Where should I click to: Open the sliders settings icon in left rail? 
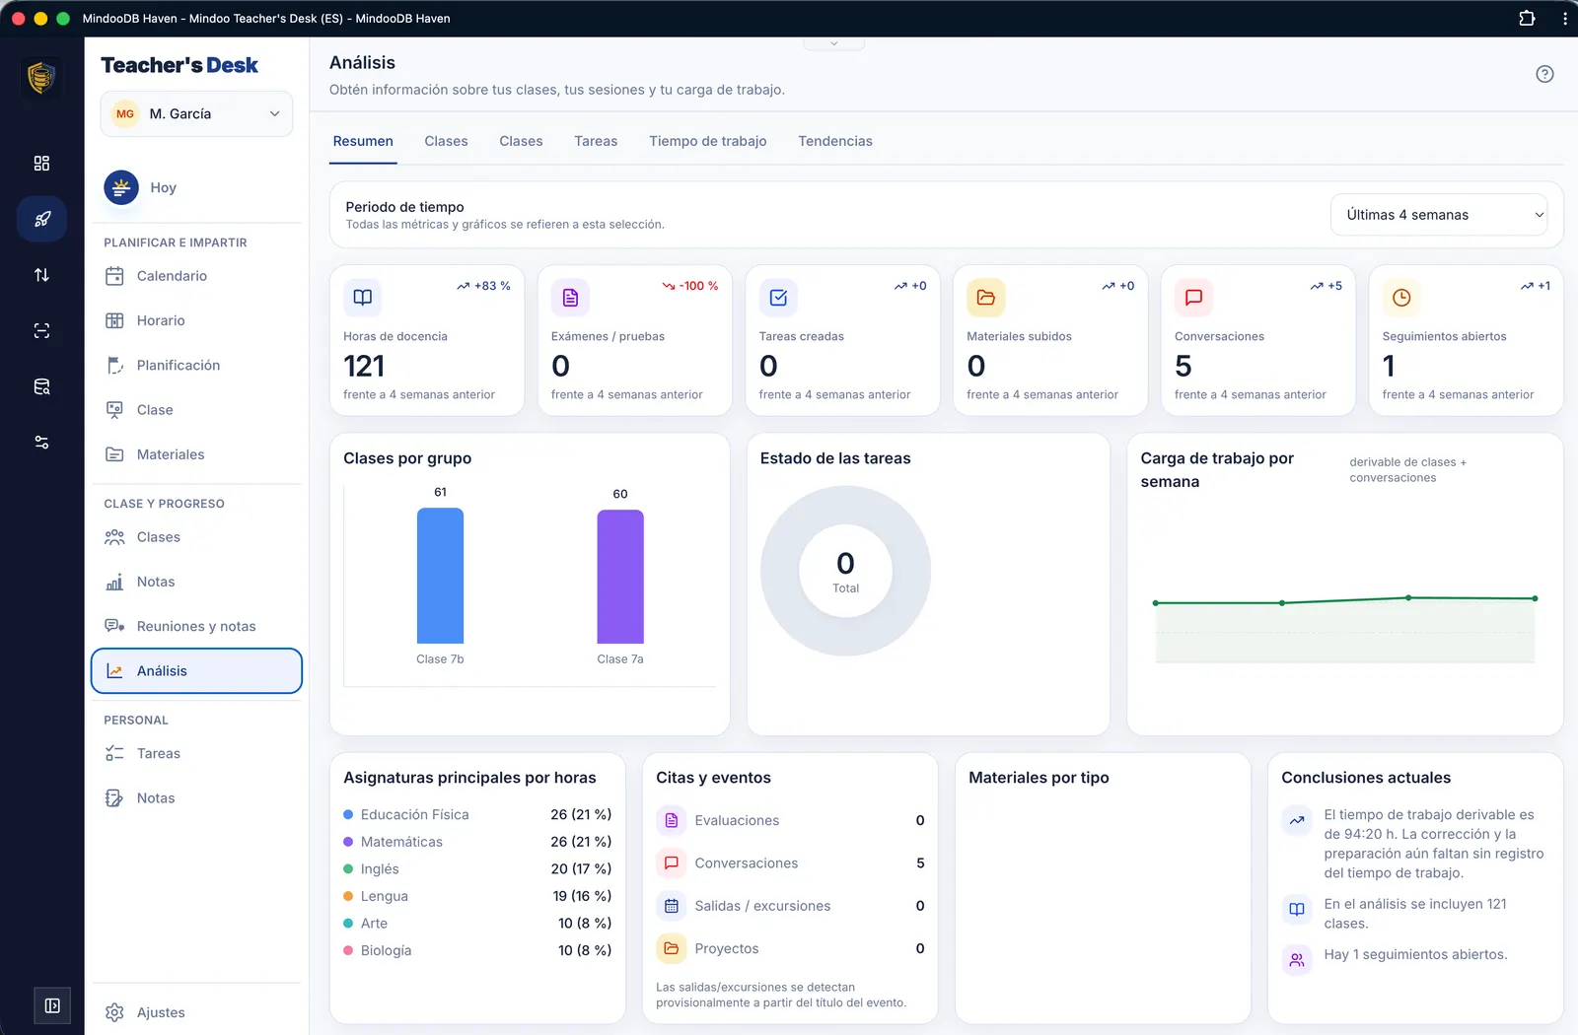41,443
